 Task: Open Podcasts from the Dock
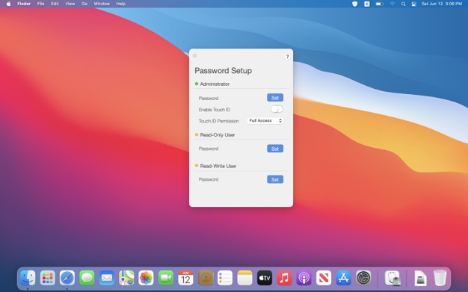coord(304,278)
